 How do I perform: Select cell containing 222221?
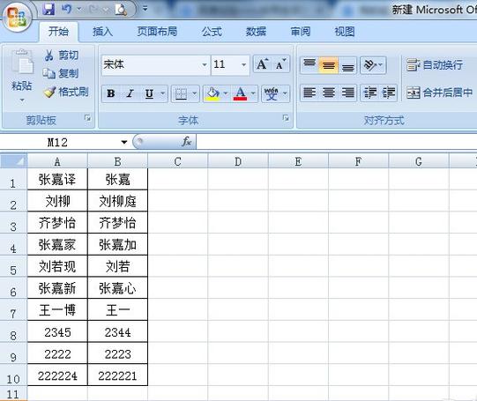(118, 375)
